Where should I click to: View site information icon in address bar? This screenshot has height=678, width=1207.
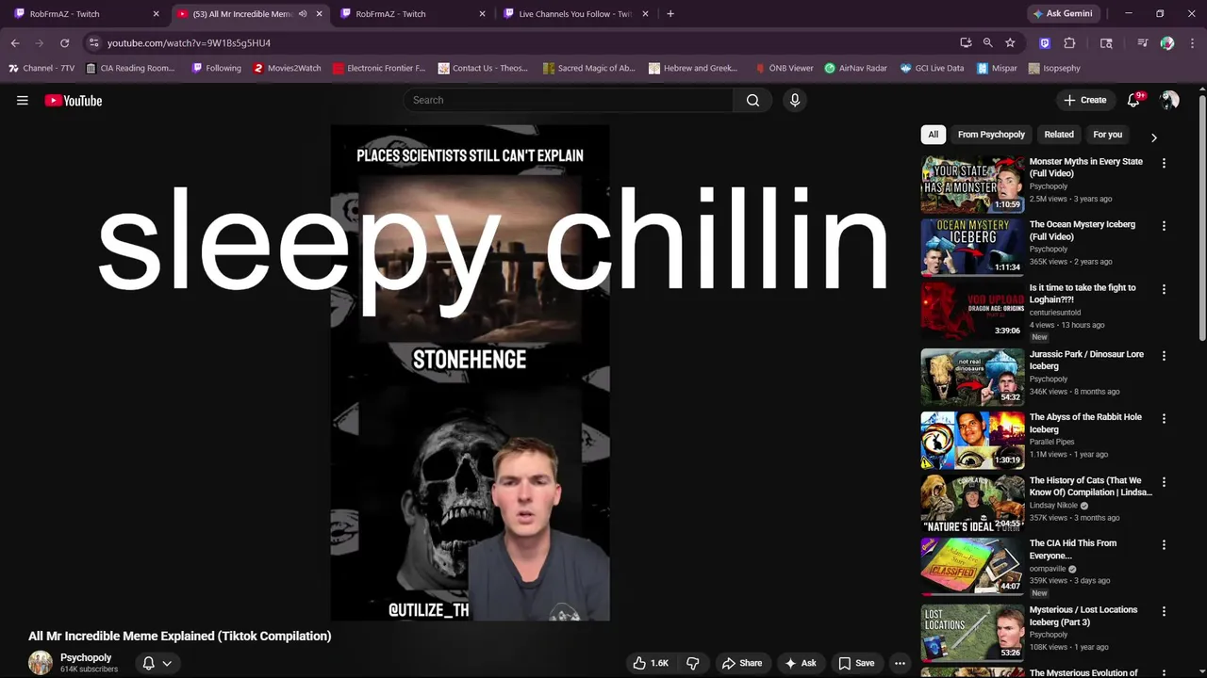click(x=93, y=42)
